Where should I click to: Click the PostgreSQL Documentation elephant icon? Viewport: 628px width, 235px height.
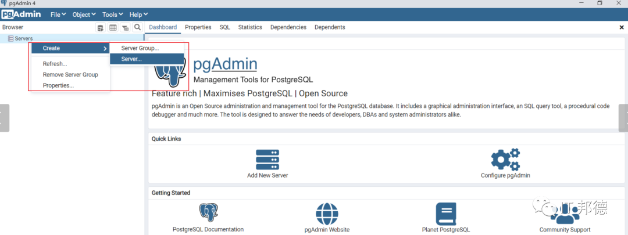point(208,214)
